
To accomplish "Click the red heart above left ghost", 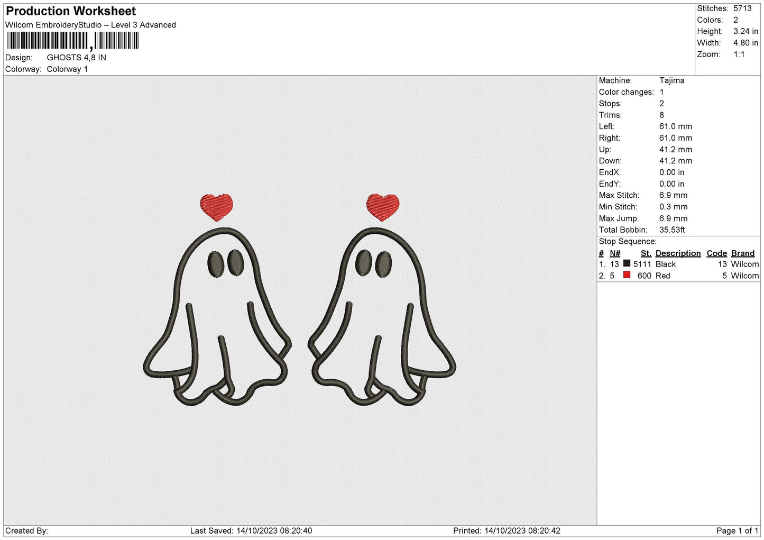I will 216,207.
